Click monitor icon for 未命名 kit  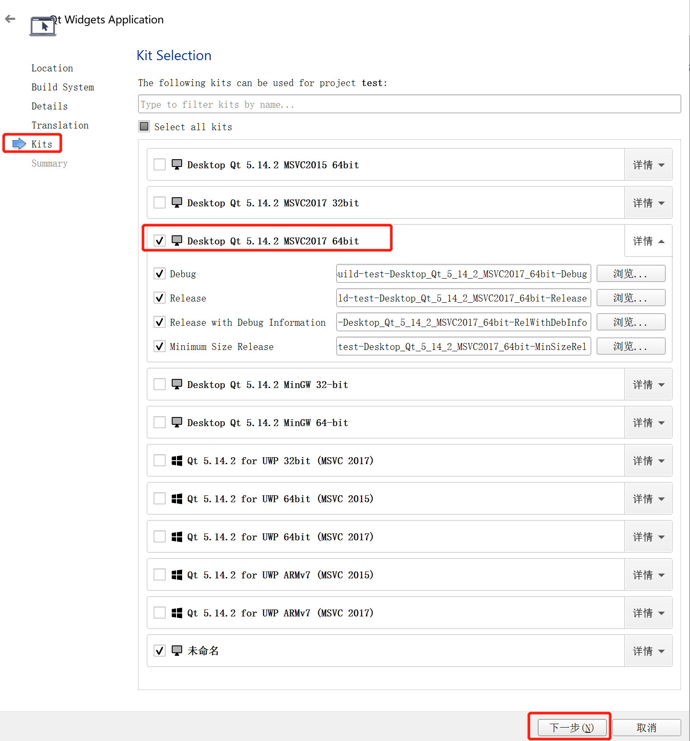pos(177,651)
